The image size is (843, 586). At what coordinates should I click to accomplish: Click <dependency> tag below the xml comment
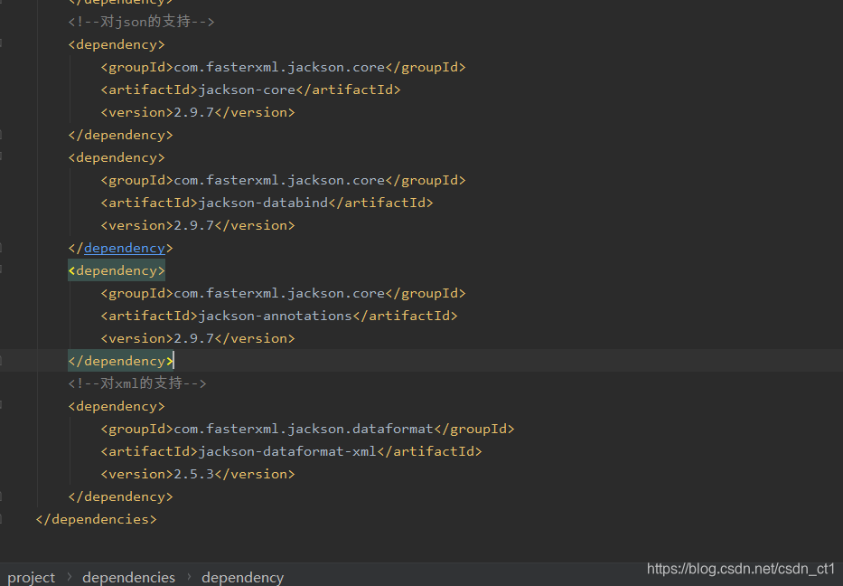coord(117,406)
